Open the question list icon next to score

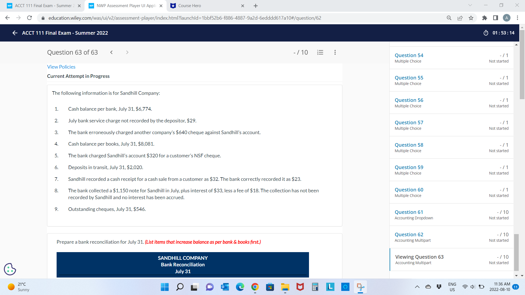tap(320, 52)
